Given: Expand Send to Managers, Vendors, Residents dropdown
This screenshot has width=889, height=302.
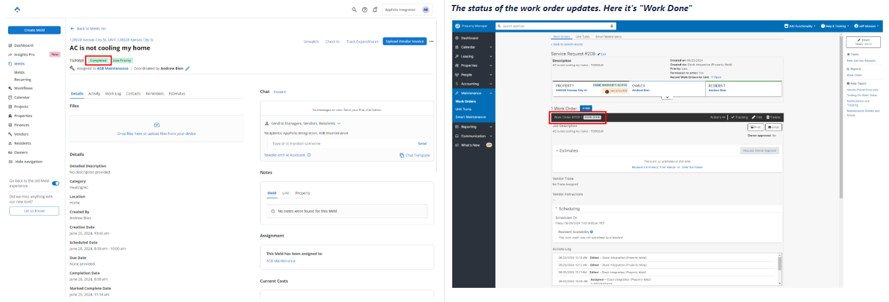Looking at the screenshot, I should coord(339,123).
